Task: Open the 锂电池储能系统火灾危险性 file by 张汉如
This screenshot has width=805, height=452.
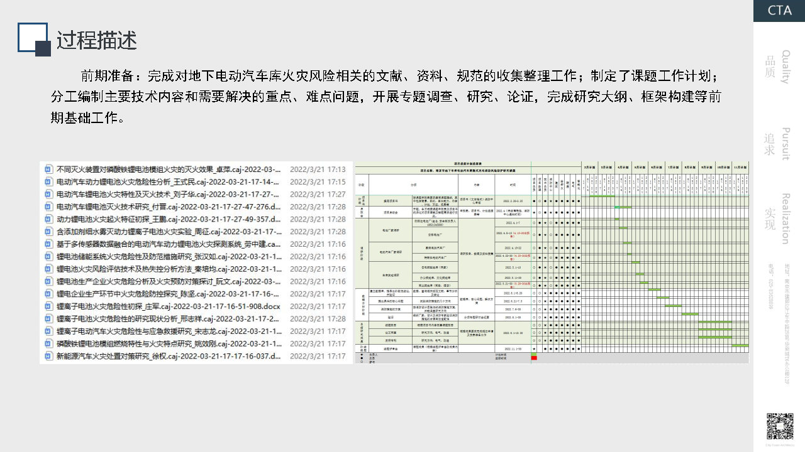Action: pos(169,257)
